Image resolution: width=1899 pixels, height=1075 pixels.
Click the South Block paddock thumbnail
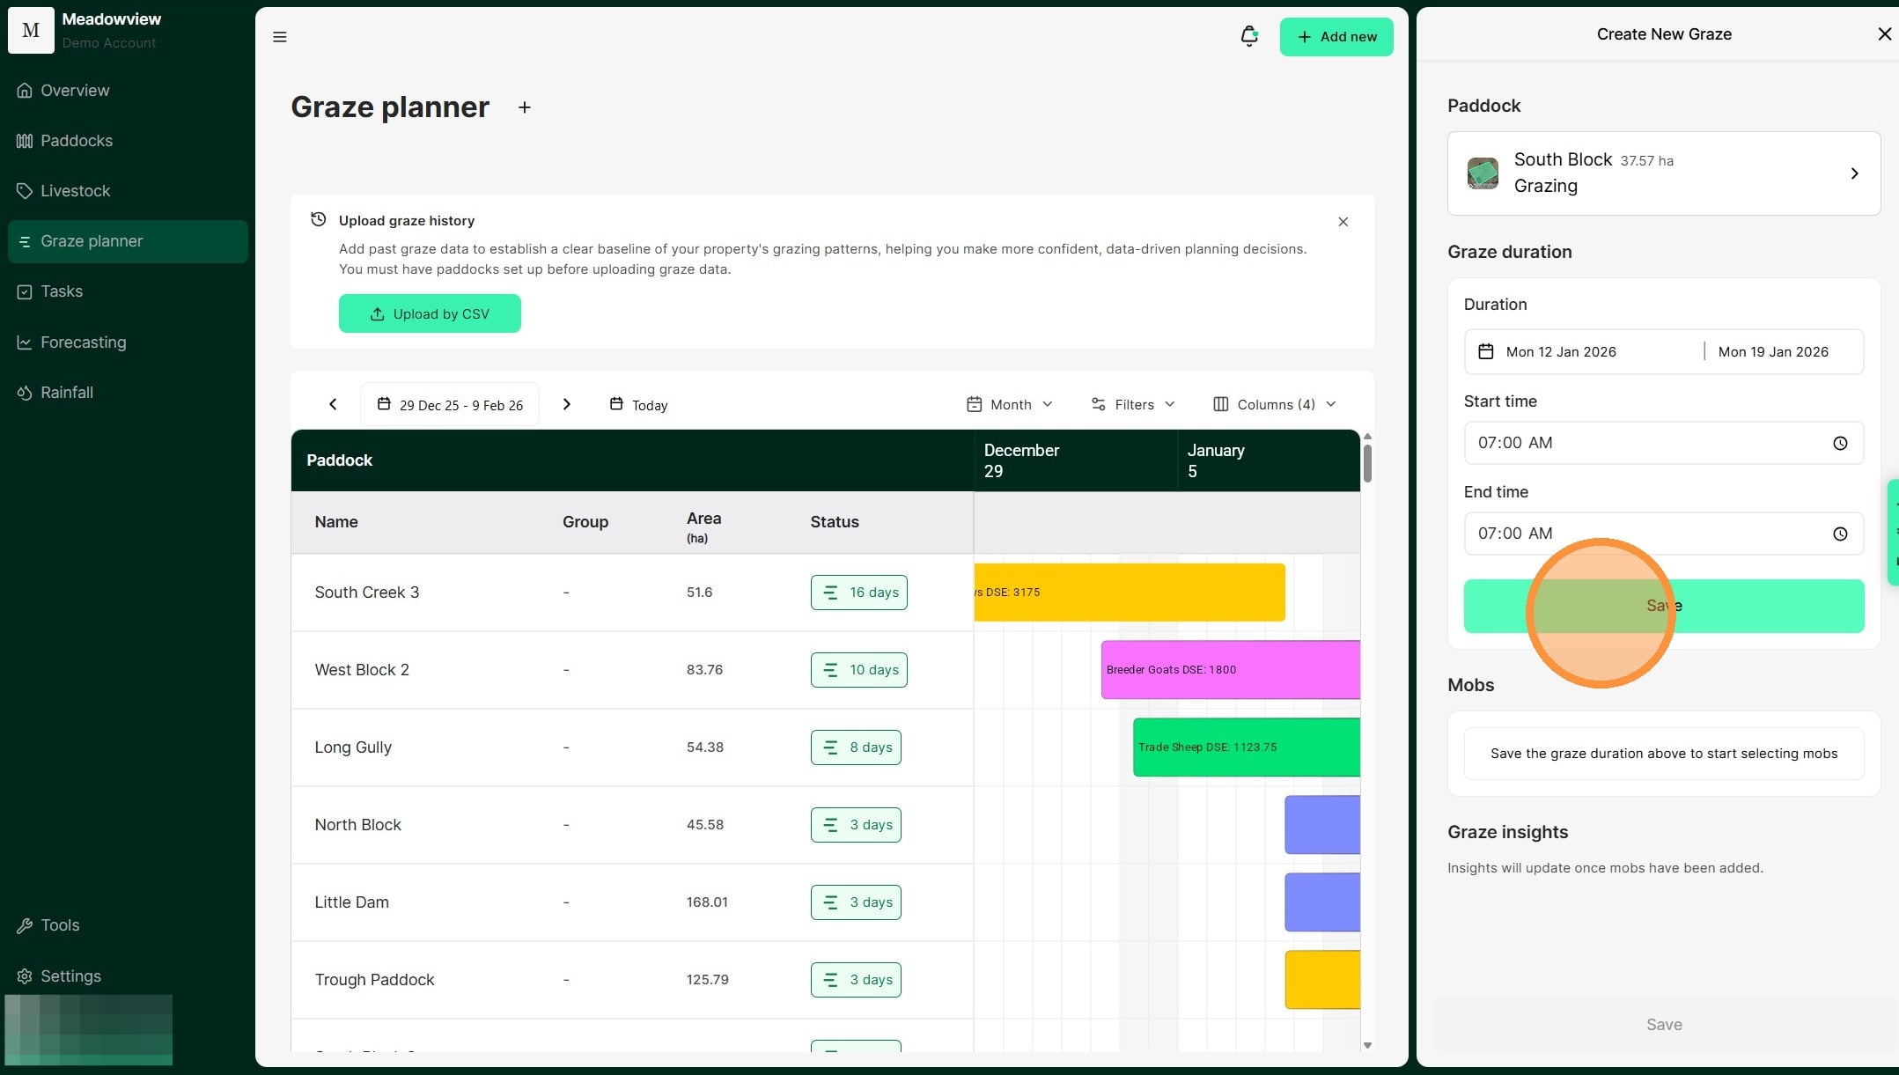pos(1483,173)
